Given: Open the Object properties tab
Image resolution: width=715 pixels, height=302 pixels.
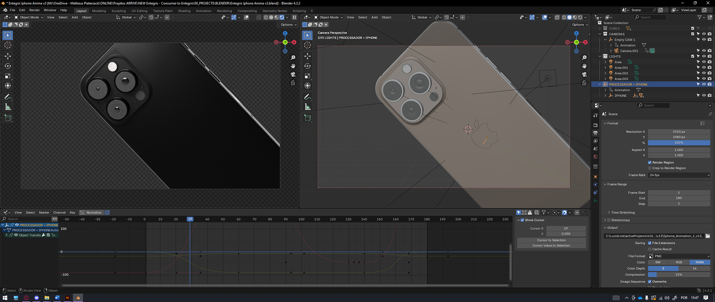Looking at the screenshot, I should click(595, 177).
